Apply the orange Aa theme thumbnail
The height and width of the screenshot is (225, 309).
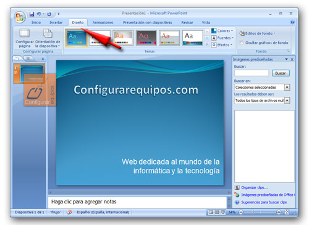pos(123,38)
